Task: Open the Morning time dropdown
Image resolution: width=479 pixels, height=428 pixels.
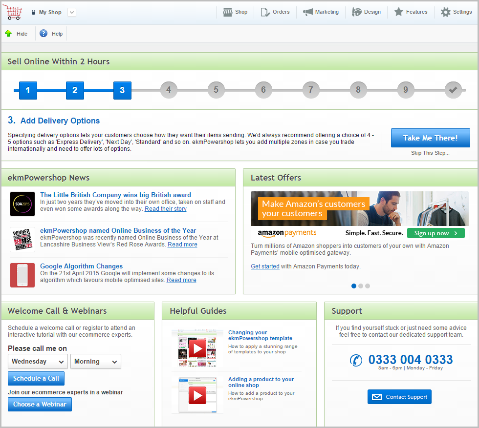Action: pyautogui.click(x=96, y=362)
